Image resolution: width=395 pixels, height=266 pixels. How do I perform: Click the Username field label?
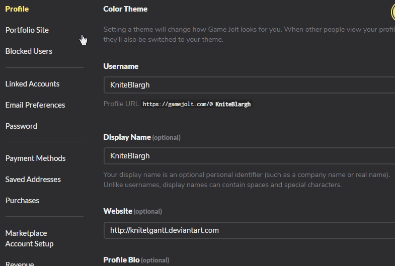tap(121, 66)
